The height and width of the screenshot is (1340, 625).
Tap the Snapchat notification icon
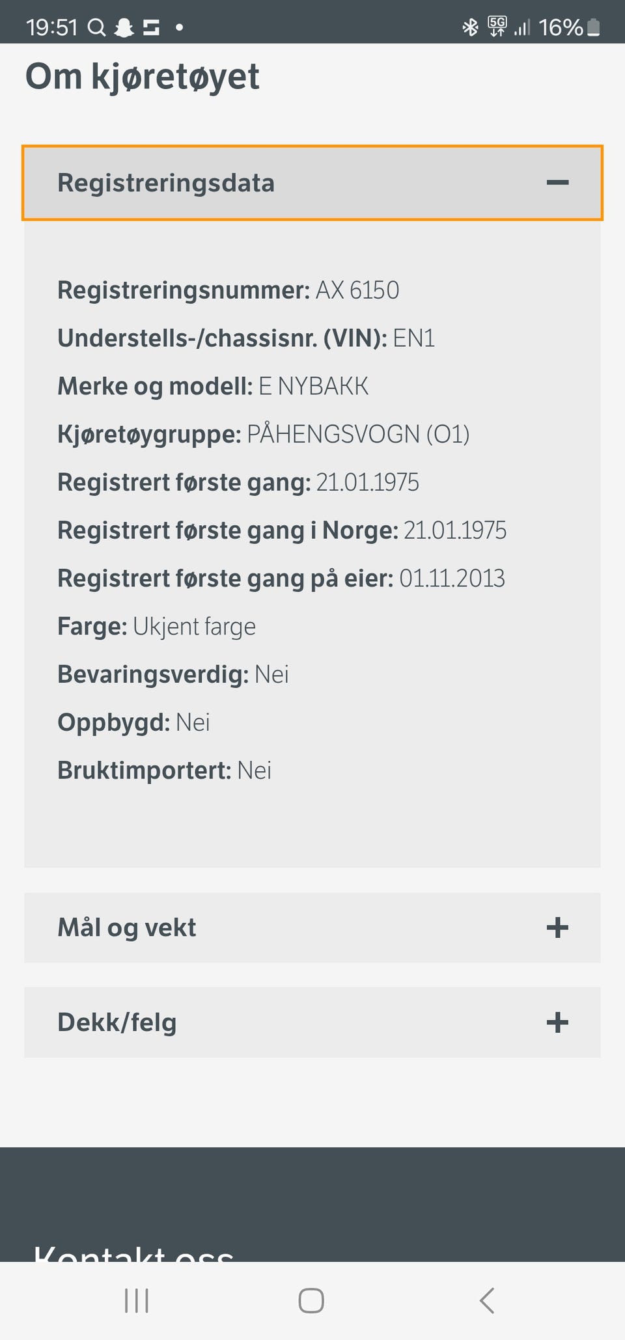click(x=124, y=27)
